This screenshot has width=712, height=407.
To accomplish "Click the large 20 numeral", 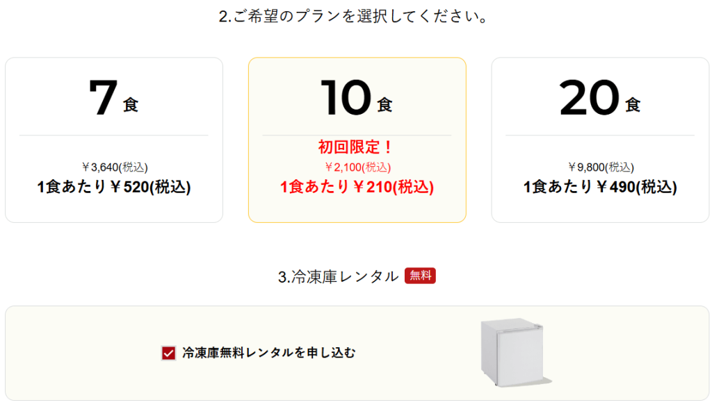I will (x=589, y=98).
